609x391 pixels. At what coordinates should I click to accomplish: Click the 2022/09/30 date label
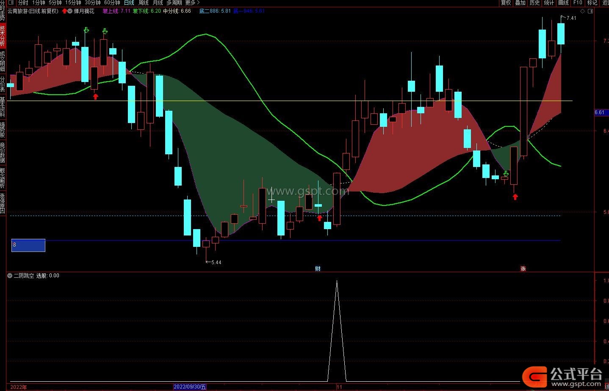point(190,387)
